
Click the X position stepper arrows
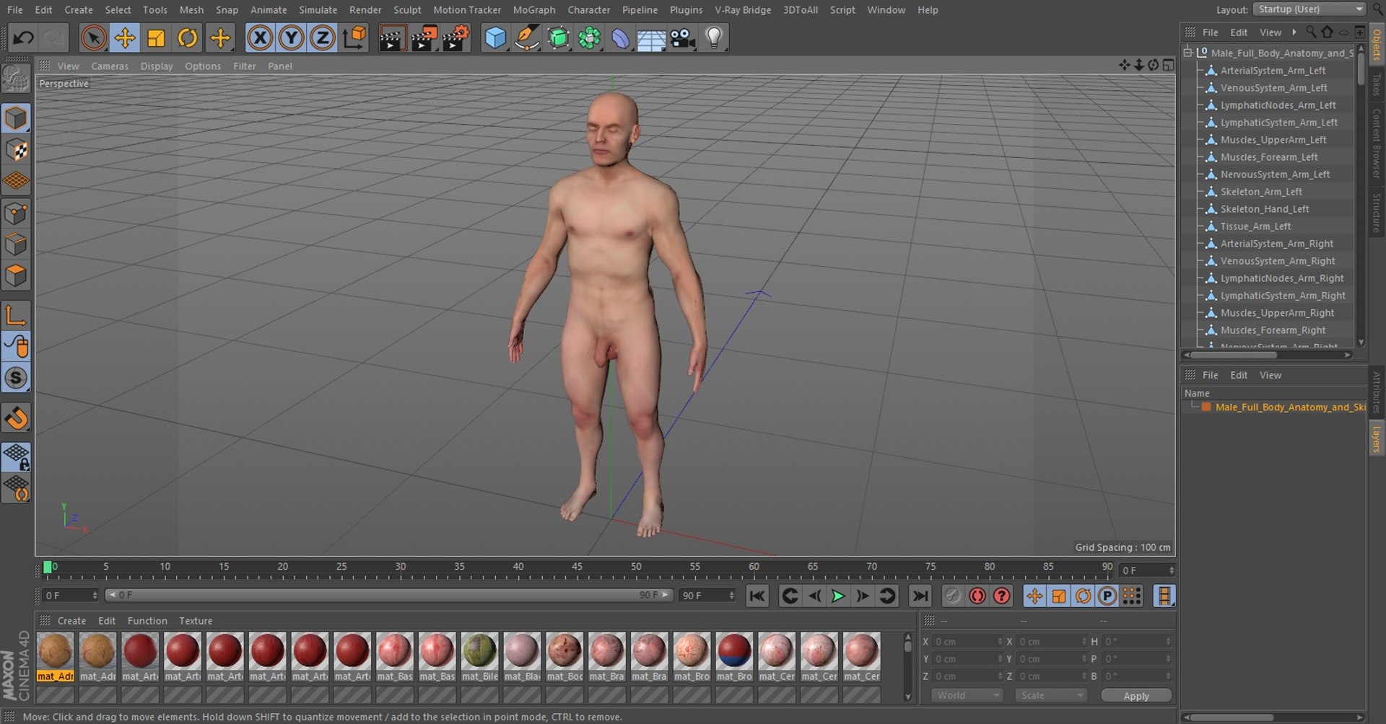(x=1000, y=641)
